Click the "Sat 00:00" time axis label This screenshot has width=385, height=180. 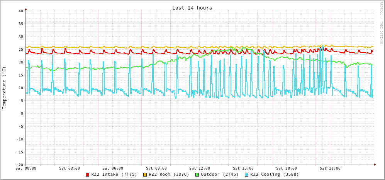tap(26, 168)
